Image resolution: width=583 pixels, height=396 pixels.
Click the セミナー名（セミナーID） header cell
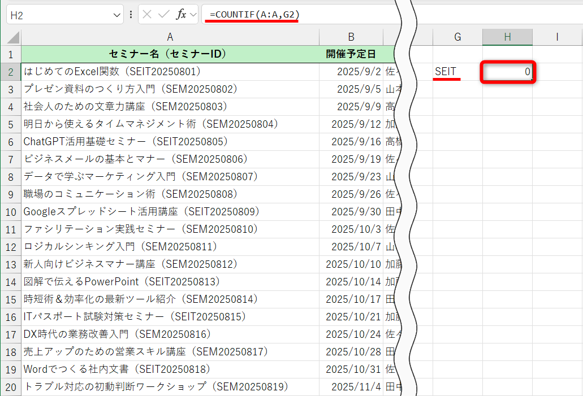(170, 55)
